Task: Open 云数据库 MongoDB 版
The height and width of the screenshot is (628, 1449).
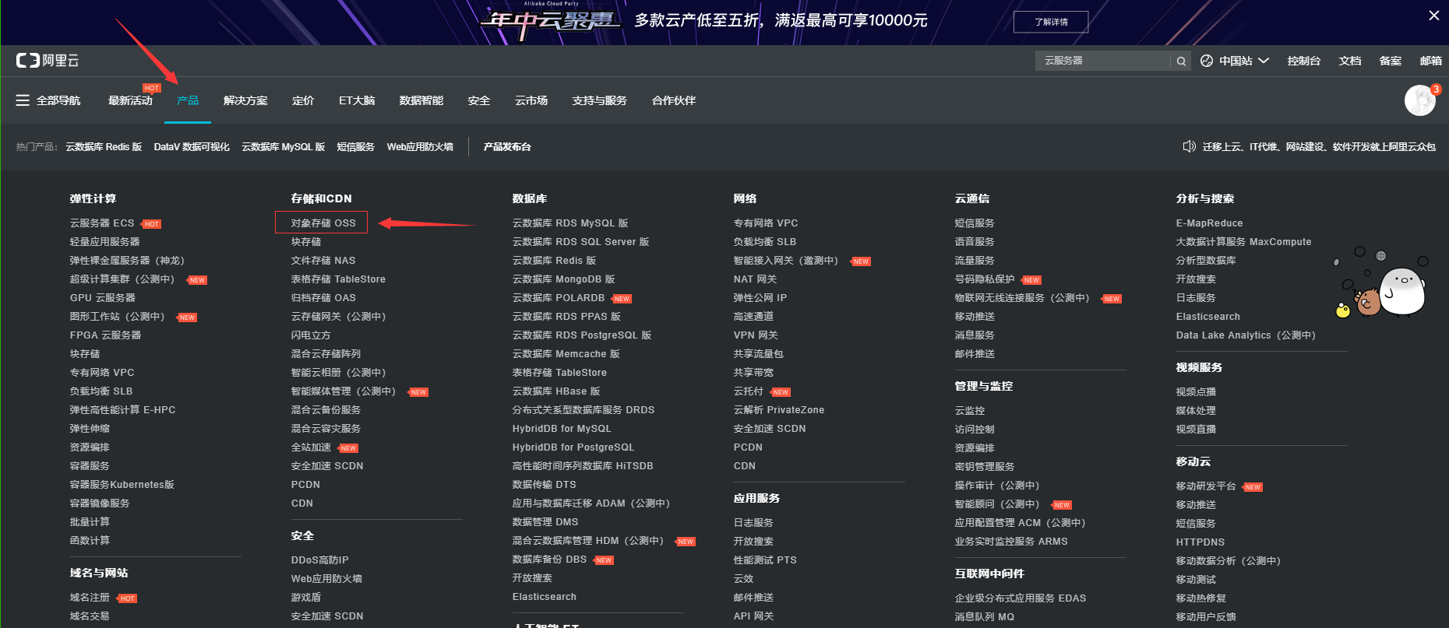Action: 564,279
